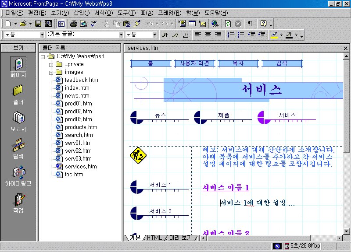Click the Stop toolbar icon

(238, 24)
